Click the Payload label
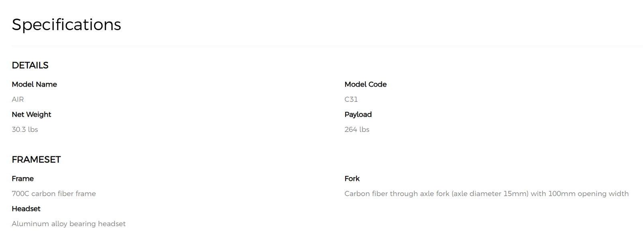The height and width of the screenshot is (237, 643). [358, 115]
